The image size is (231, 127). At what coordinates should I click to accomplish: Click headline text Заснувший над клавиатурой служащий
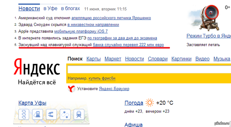point(55,45)
